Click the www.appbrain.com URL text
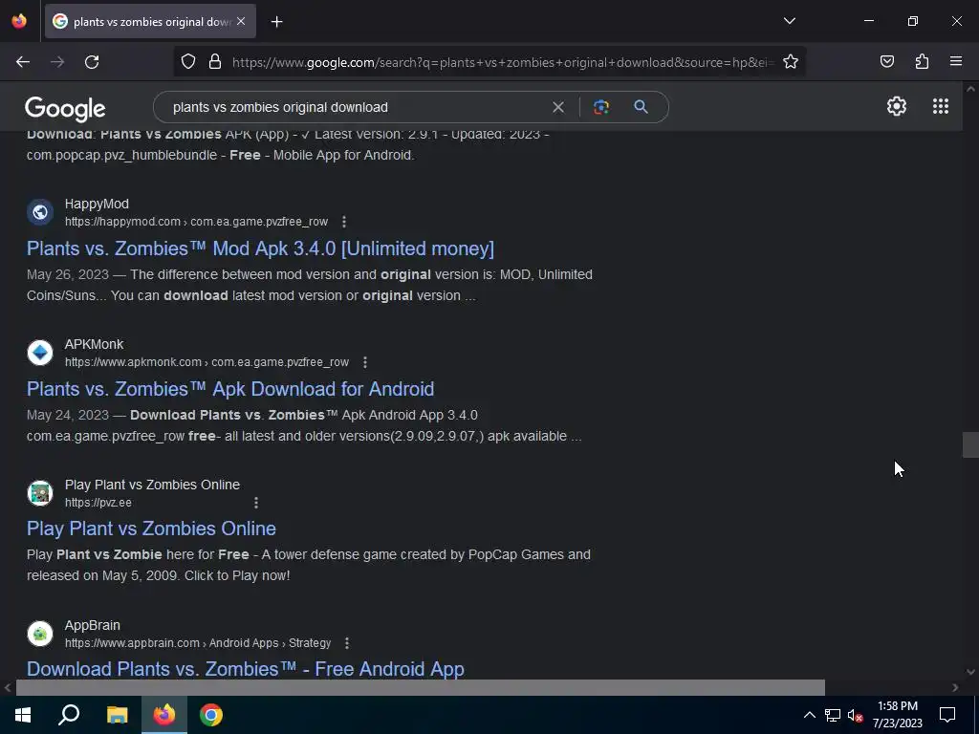979x734 pixels. (x=198, y=643)
